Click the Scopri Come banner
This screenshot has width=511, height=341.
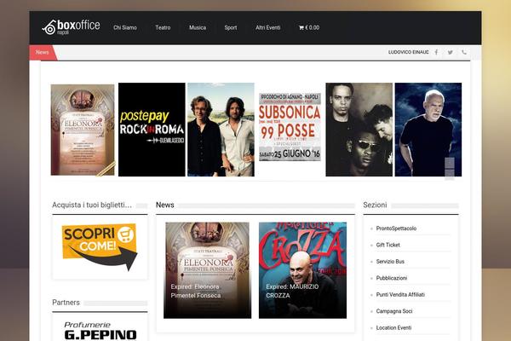pyautogui.click(x=100, y=247)
